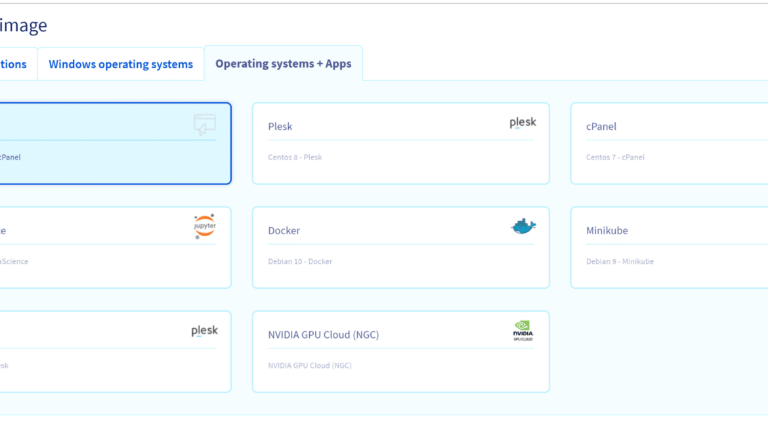Viewport: 768px width, 435px height.
Task: Pick the NVIDIA GPU Cloud (NGC) card
Action: tap(400, 352)
